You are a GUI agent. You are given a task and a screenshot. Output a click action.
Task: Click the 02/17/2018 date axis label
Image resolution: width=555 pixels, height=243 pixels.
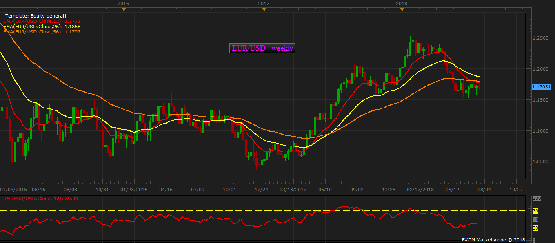coord(421,190)
